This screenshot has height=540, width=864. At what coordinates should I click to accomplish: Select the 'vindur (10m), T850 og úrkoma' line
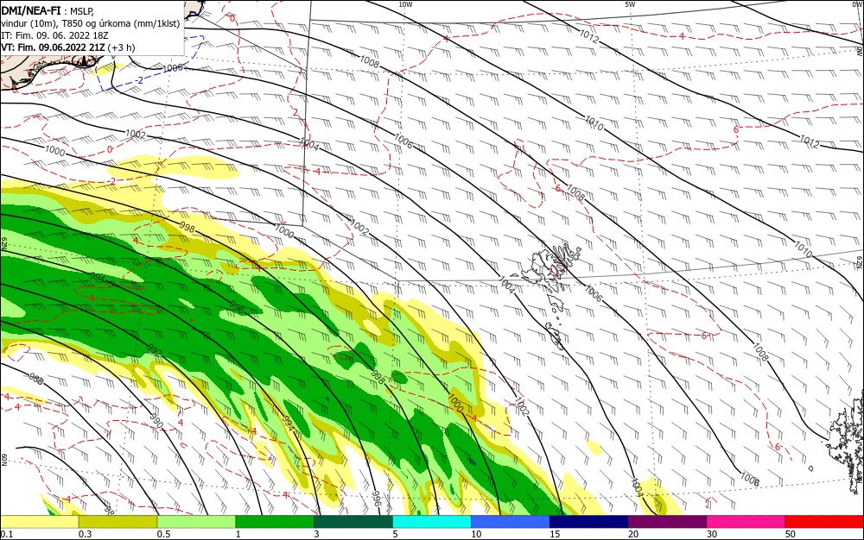(x=91, y=23)
